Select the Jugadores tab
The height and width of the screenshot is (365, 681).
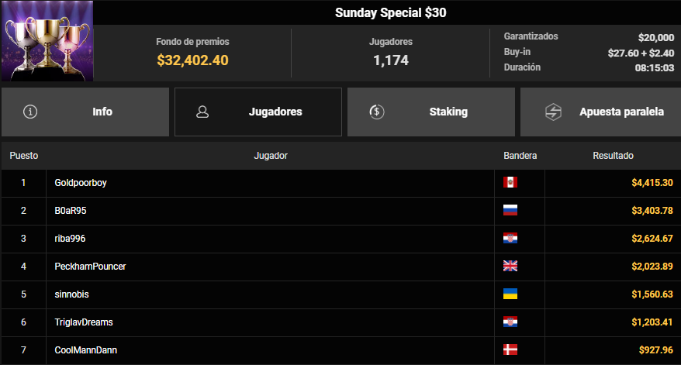click(x=258, y=112)
